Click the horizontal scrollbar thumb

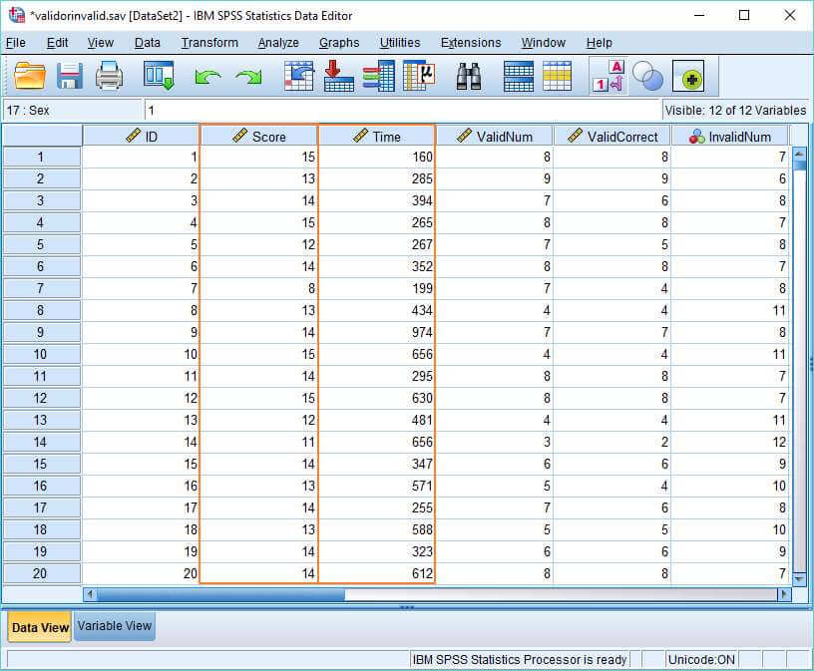[x=220, y=594]
